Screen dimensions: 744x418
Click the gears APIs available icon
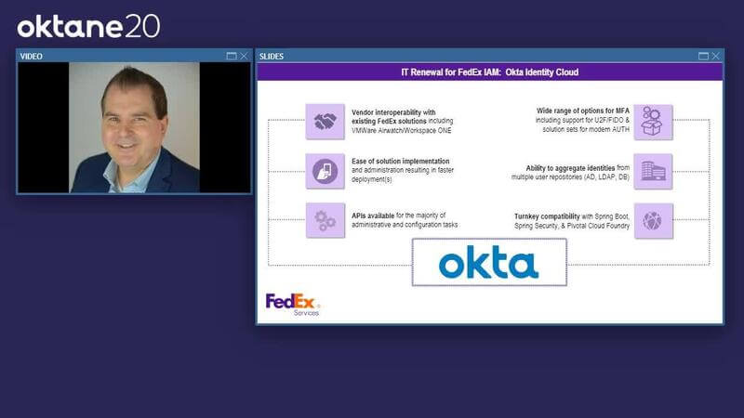pyautogui.click(x=325, y=221)
